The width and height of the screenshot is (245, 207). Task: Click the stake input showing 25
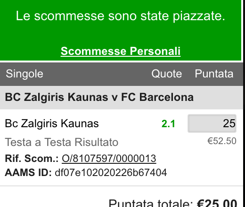pyautogui.click(x=212, y=123)
